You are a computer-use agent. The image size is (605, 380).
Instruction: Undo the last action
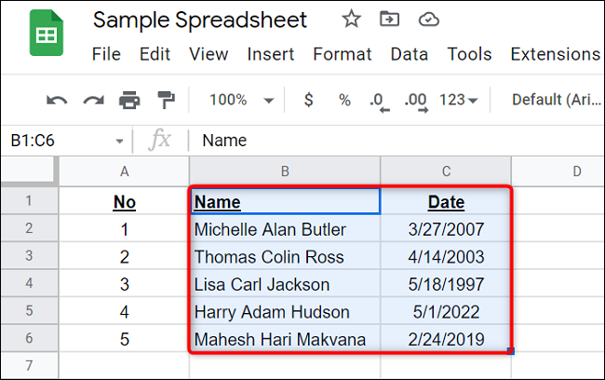coord(57,100)
